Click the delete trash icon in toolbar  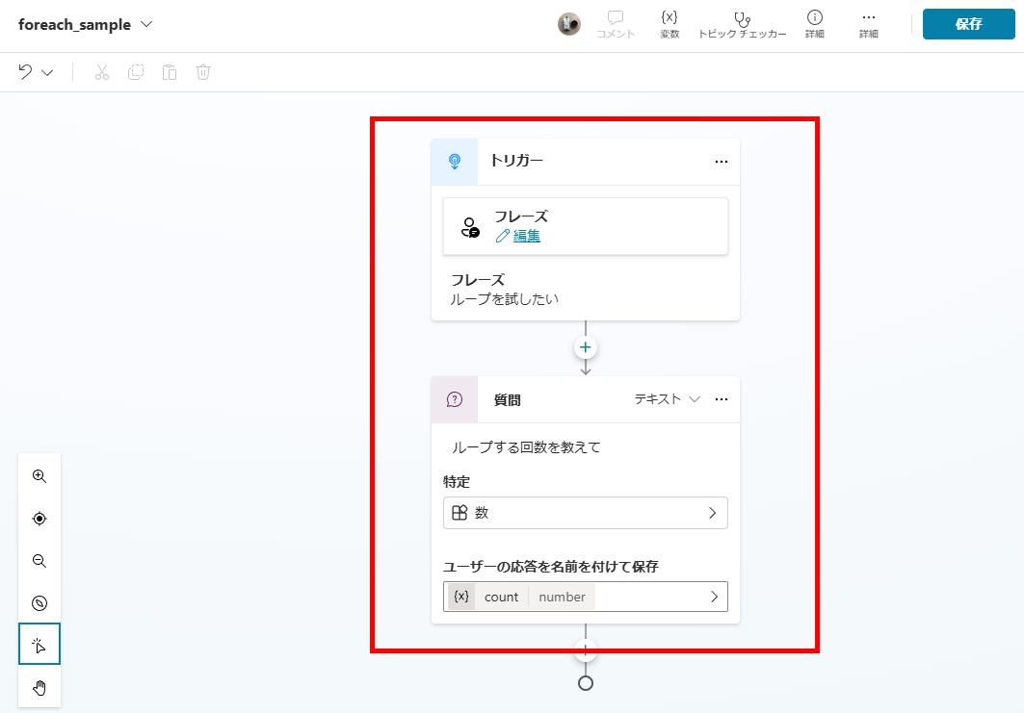click(203, 72)
